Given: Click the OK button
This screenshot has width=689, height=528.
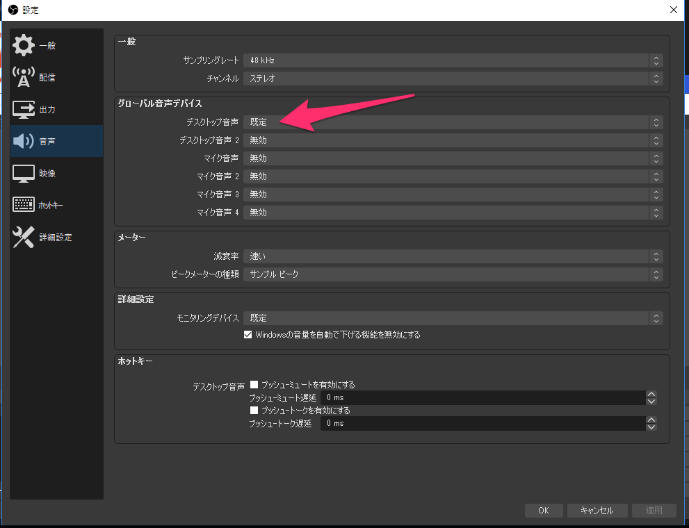Looking at the screenshot, I should 544,511.
